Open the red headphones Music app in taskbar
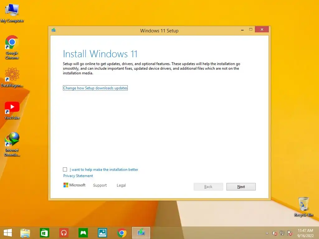 64,233
